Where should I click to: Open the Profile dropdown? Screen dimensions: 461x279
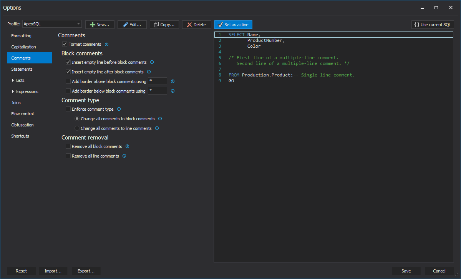[x=52, y=24]
